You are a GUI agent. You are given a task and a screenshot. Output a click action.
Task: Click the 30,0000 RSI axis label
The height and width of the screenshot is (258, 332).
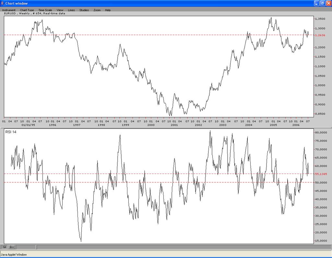(x=321, y=216)
